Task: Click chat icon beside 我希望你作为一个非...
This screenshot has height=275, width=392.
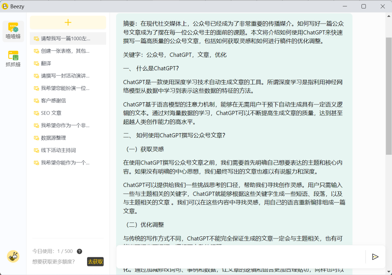Action: [x=36, y=125]
